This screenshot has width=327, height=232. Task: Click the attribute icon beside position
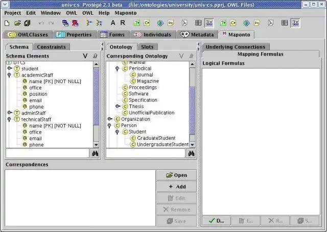[25, 94]
